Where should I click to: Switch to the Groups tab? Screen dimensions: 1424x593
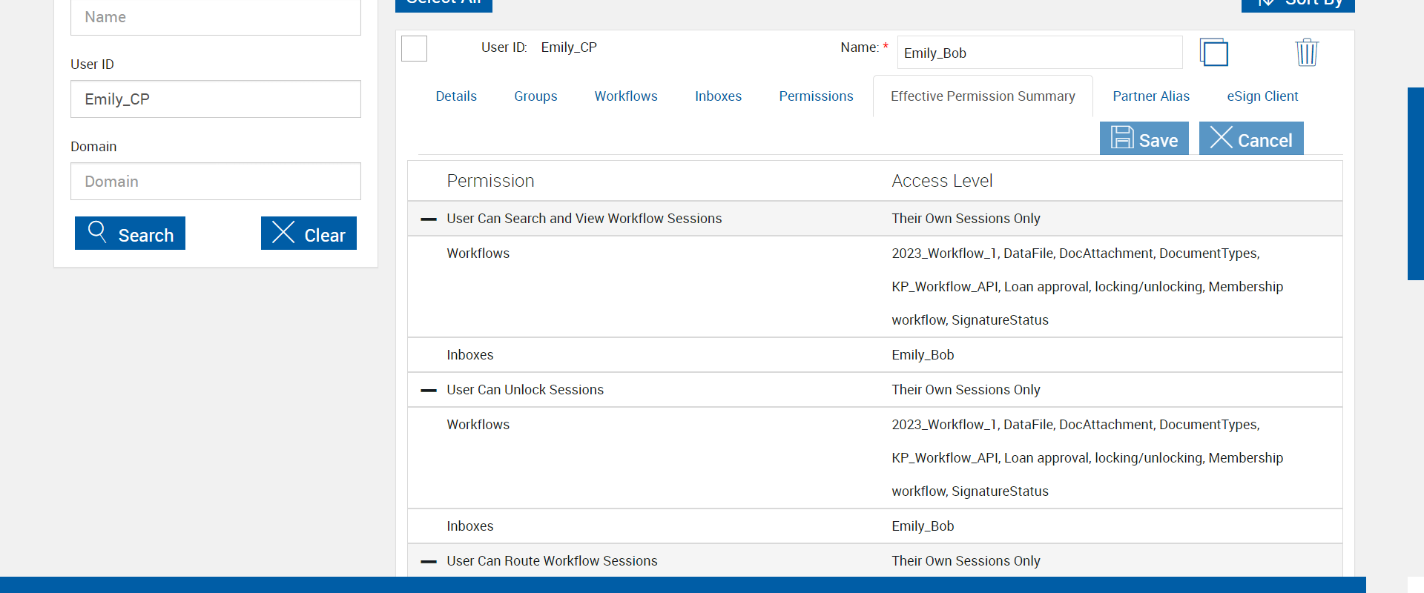pos(535,96)
